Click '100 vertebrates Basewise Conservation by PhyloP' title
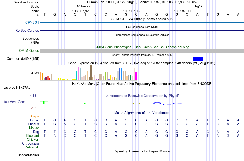 click(142, 96)
